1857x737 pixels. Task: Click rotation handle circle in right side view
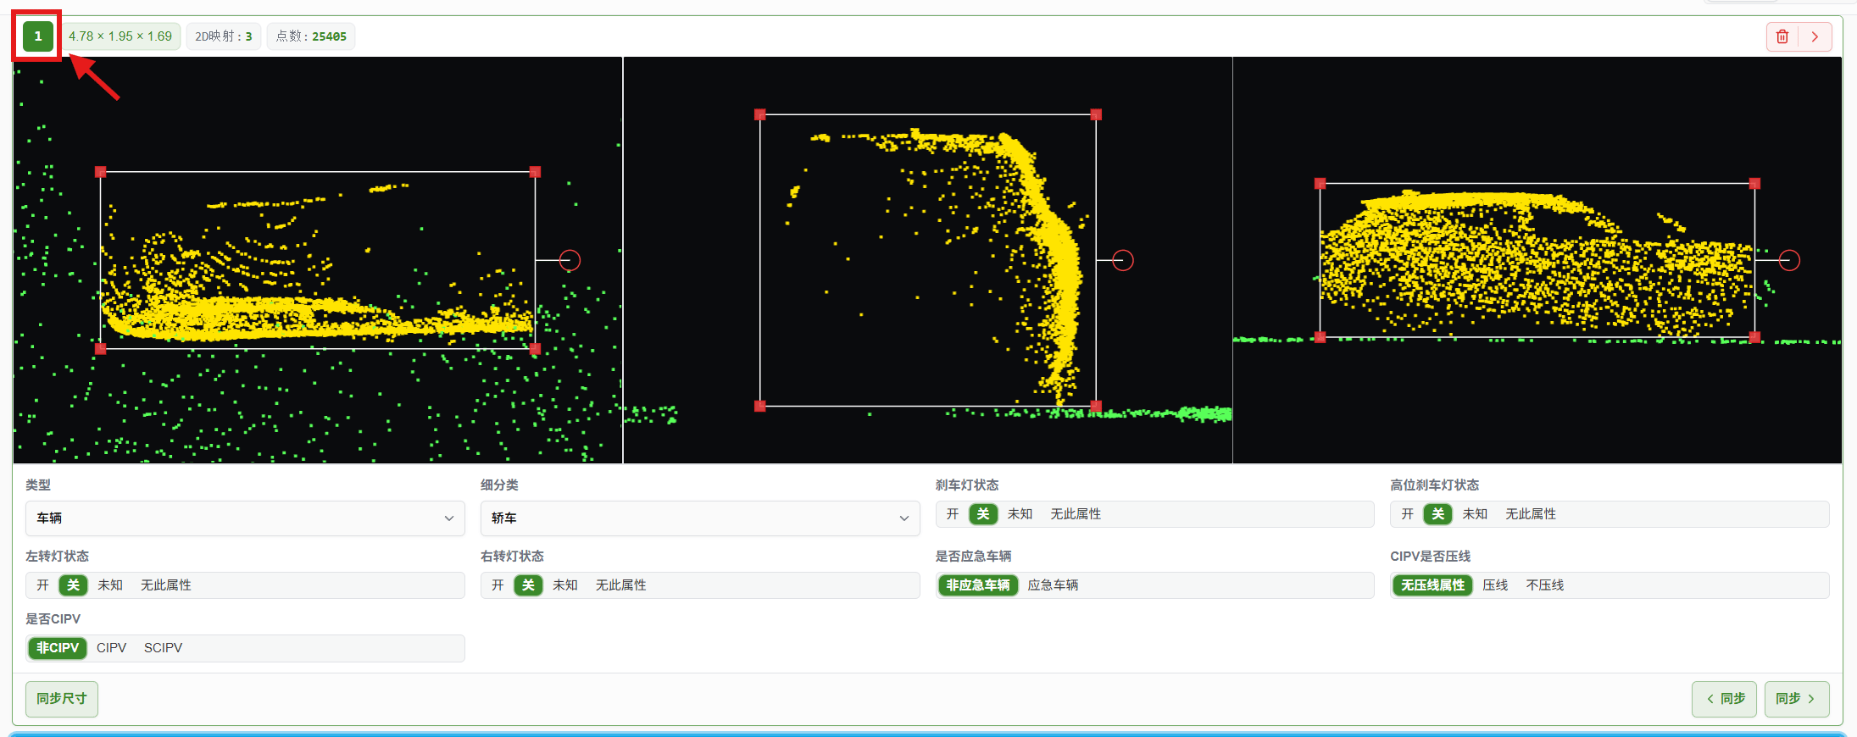coord(1789,260)
